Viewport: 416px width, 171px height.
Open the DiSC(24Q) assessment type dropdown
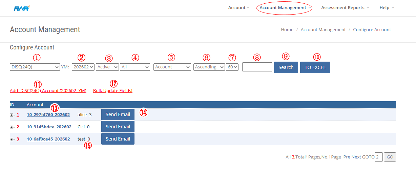pyautogui.click(x=35, y=67)
